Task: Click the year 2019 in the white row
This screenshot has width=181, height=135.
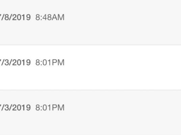Action: pyautogui.click(x=22, y=62)
